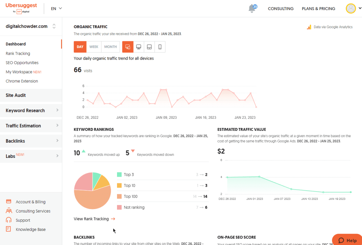The width and height of the screenshot is (362, 245).
Task: Select the desktop device icon
Action: (x=139, y=47)
